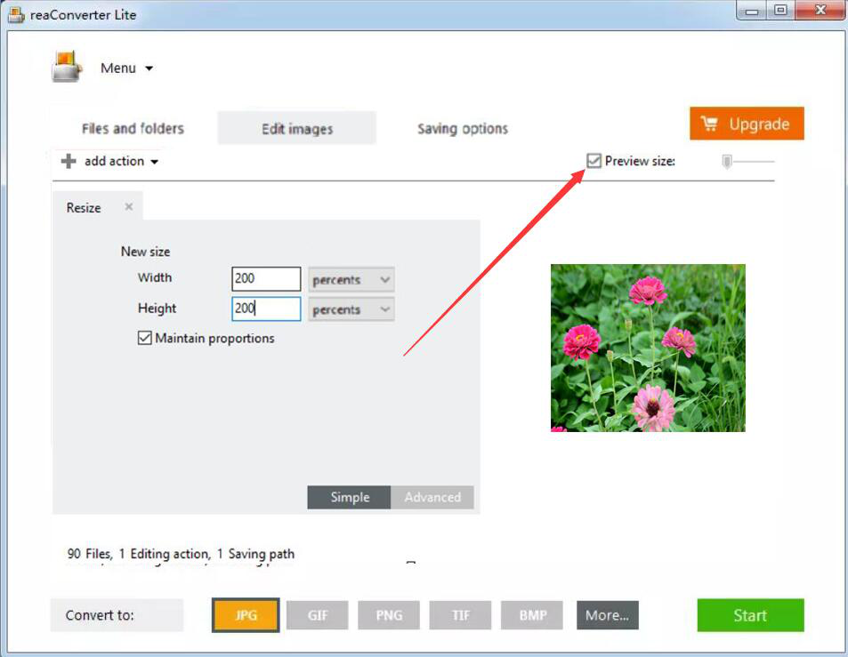The height and width of the screenshot is (657, 848).
Task: Choose BMP as output format
Action: (532, 615)
